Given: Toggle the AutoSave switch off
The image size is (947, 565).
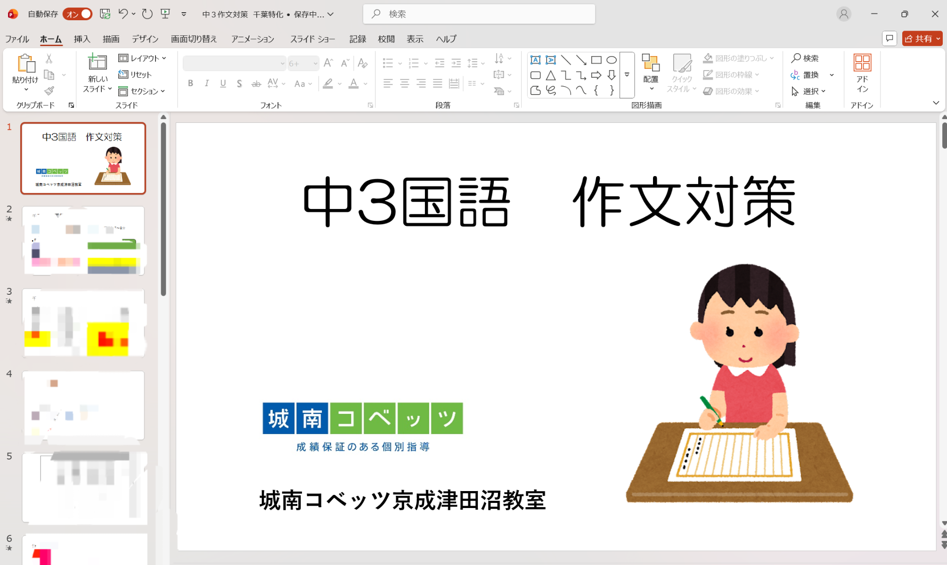Looking at the screenshot, I should [78, 14].
